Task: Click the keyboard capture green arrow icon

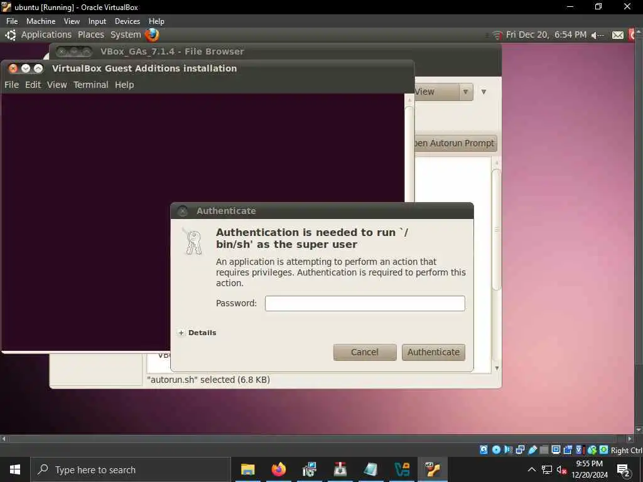Action: point(603,450)
